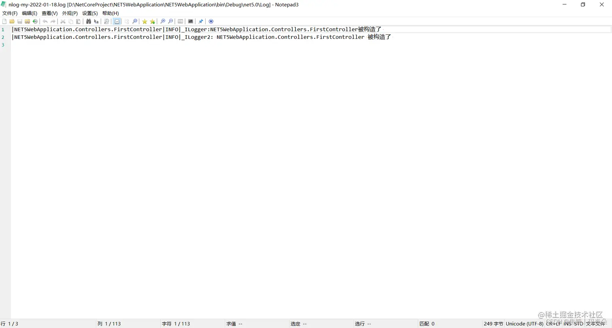The image size is (612, 328).
Task: Open the 查看(V) menu
Action: (50, 13)
